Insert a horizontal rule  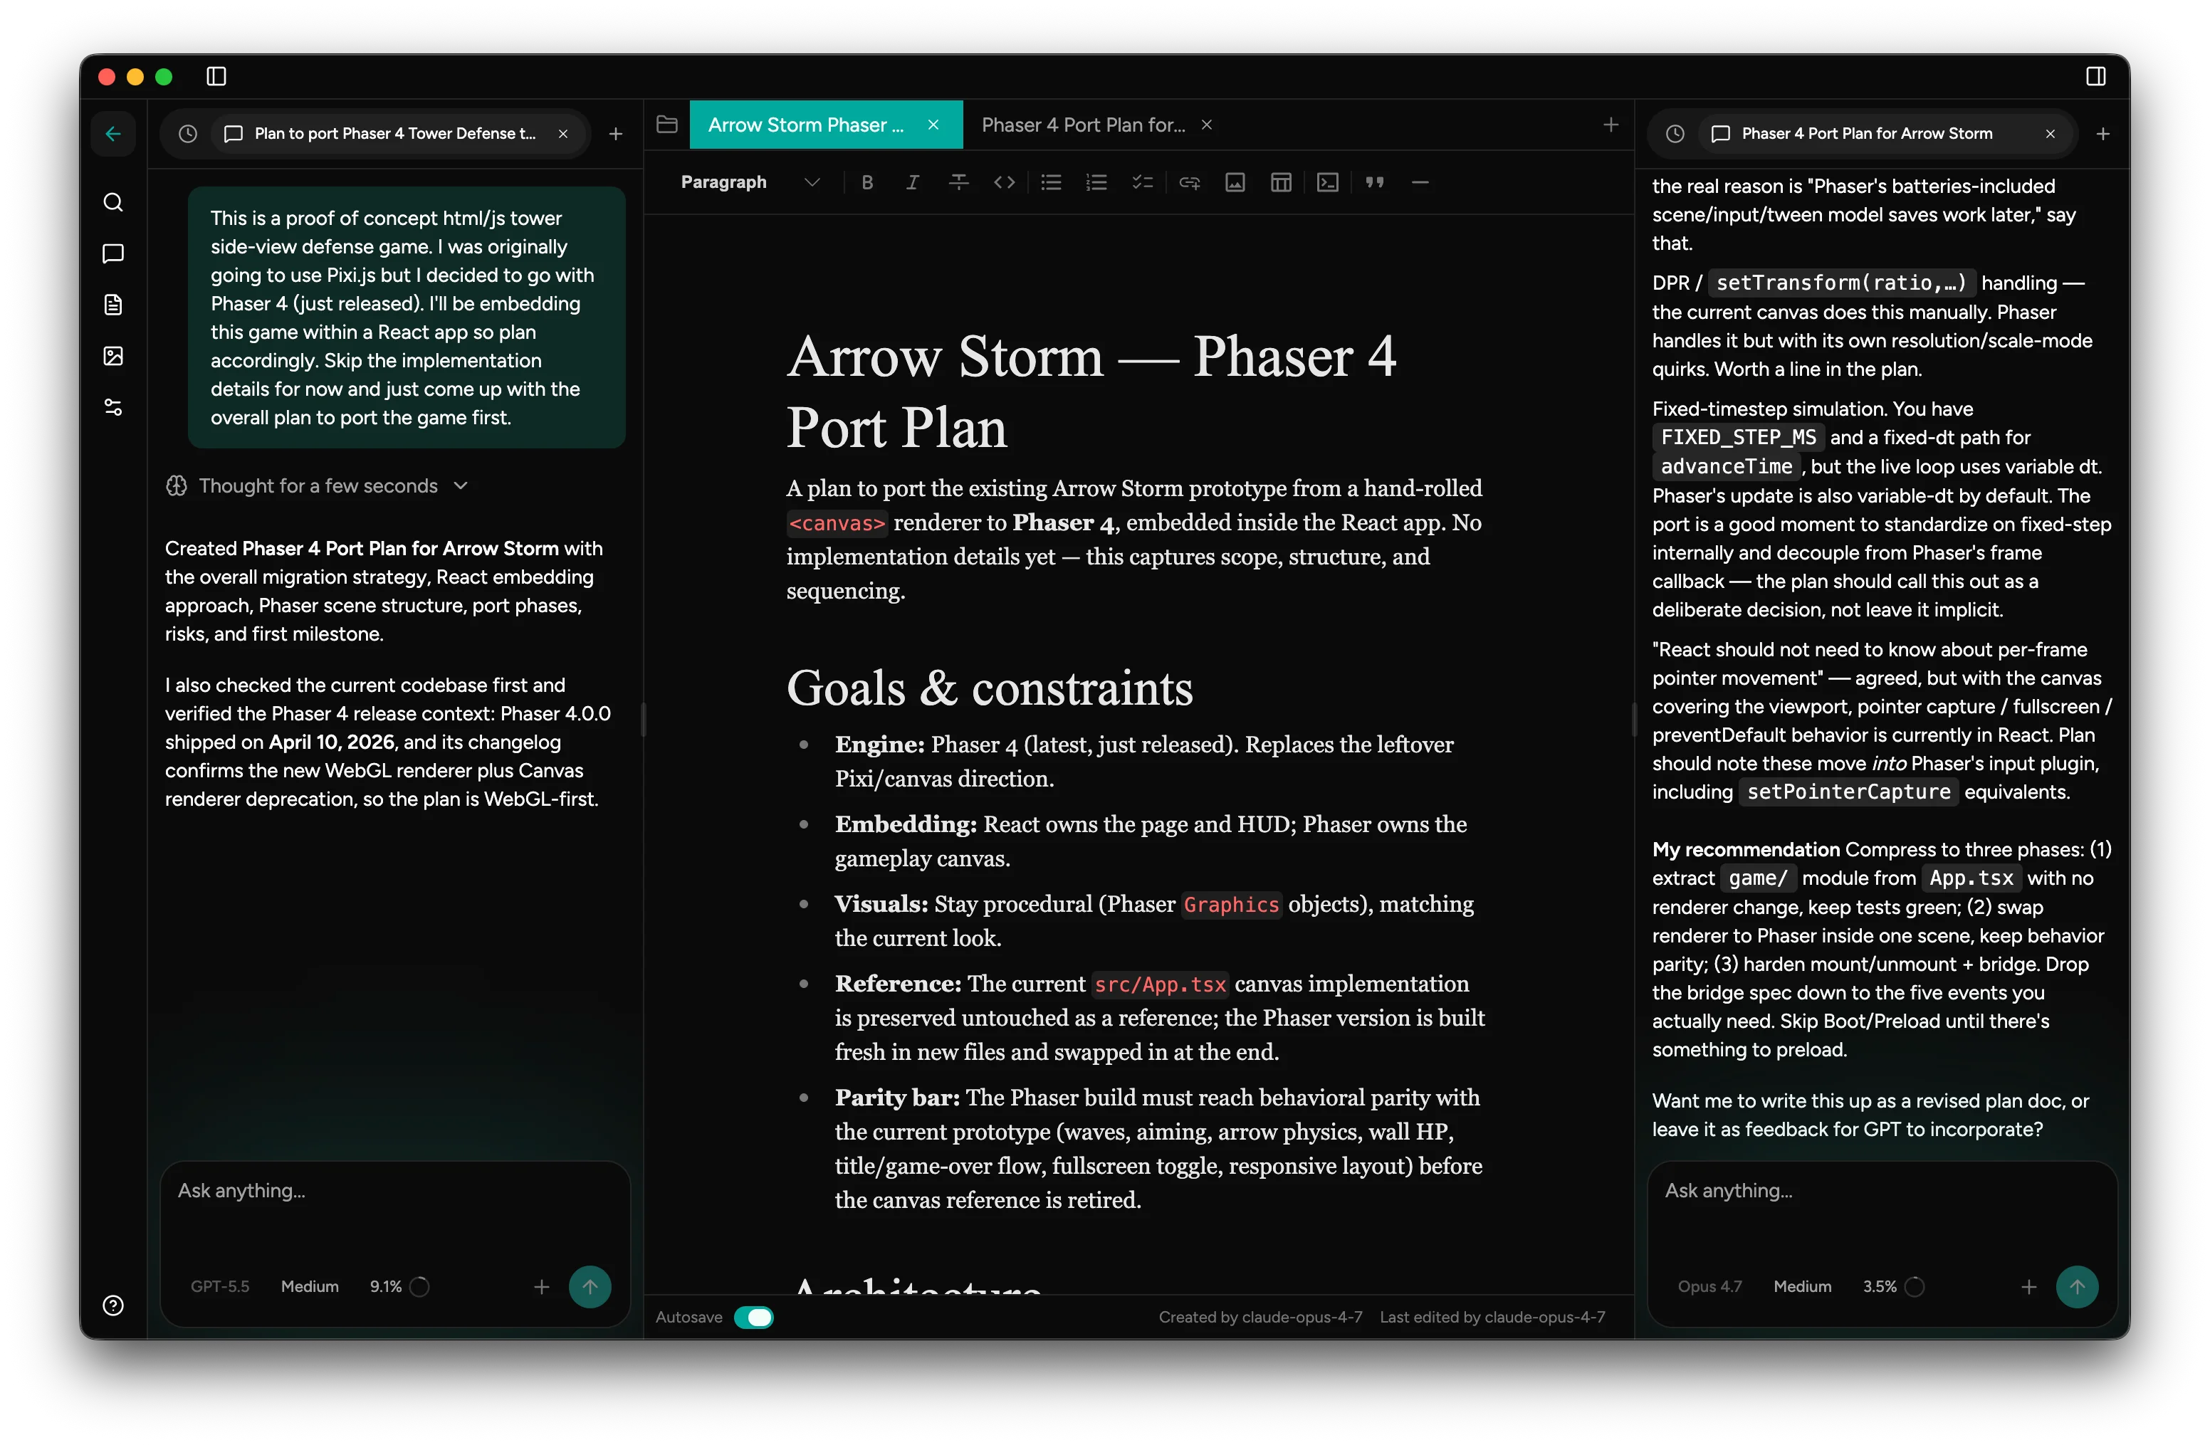click(x=1420, y=183)
